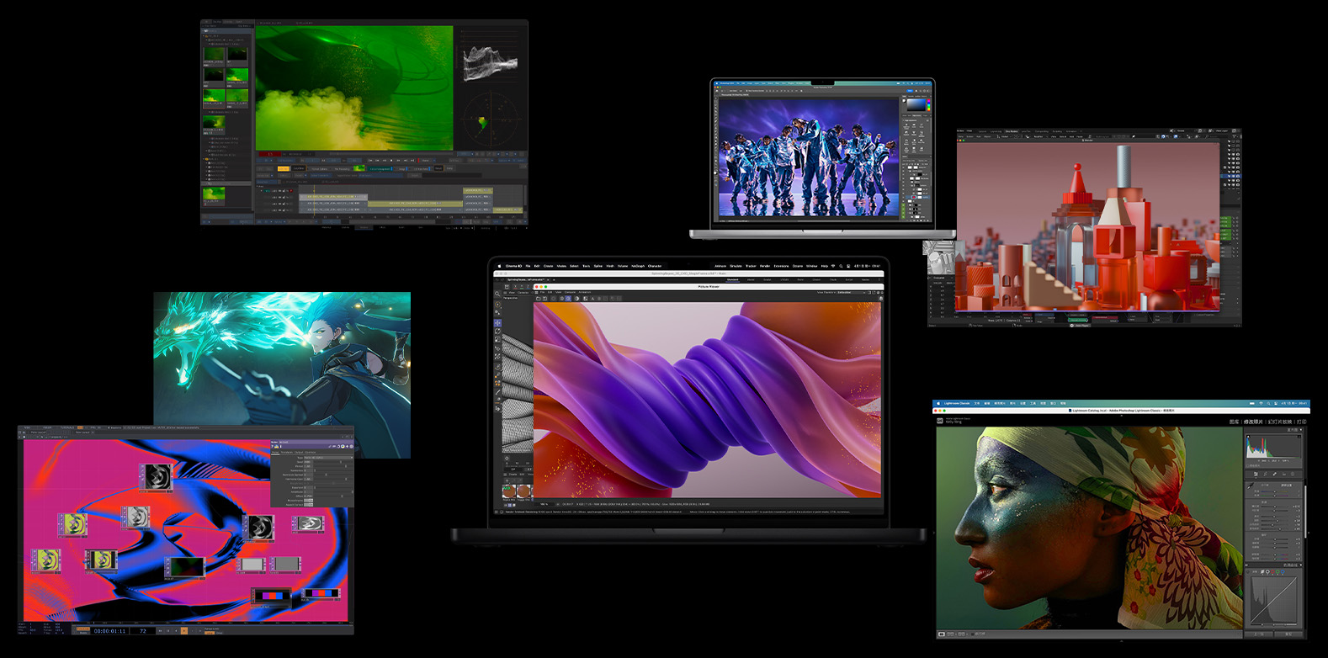Select the Transform tab in the parameter panel
Screen dimensions: 1328x658
(x=287, y=452)
